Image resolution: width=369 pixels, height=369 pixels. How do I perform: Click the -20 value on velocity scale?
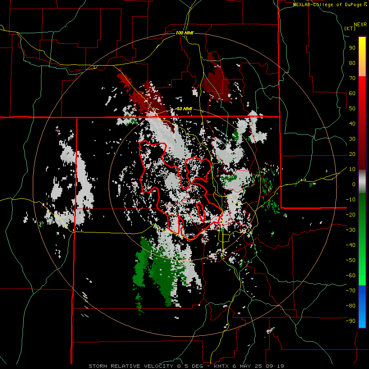point(351,214)
